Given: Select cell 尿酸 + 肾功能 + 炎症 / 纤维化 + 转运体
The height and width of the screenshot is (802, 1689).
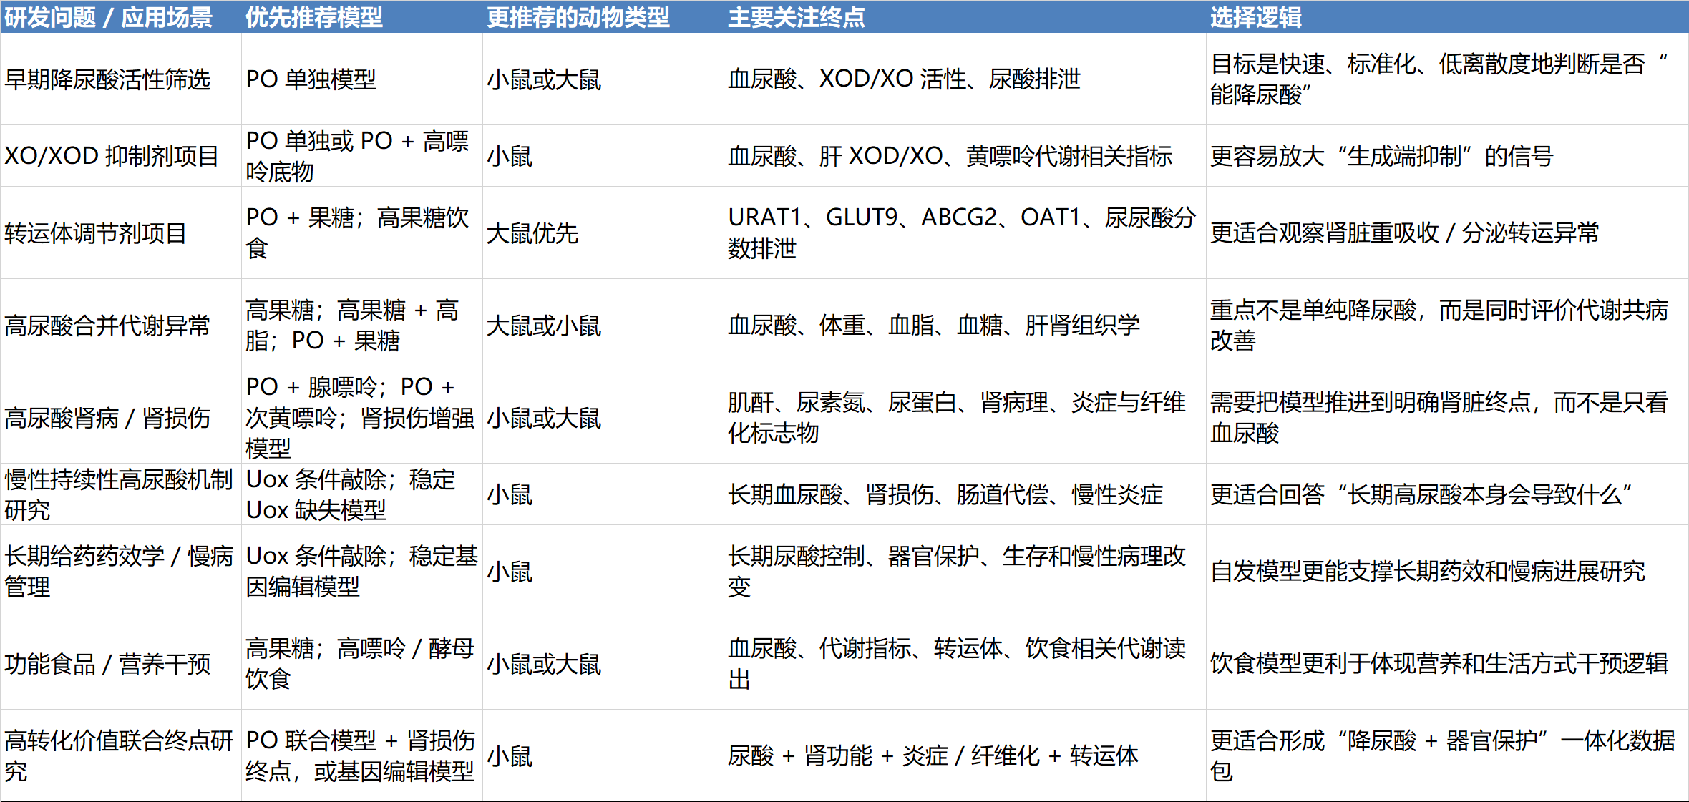Looking at the screenshot, I should coord(933,755).
